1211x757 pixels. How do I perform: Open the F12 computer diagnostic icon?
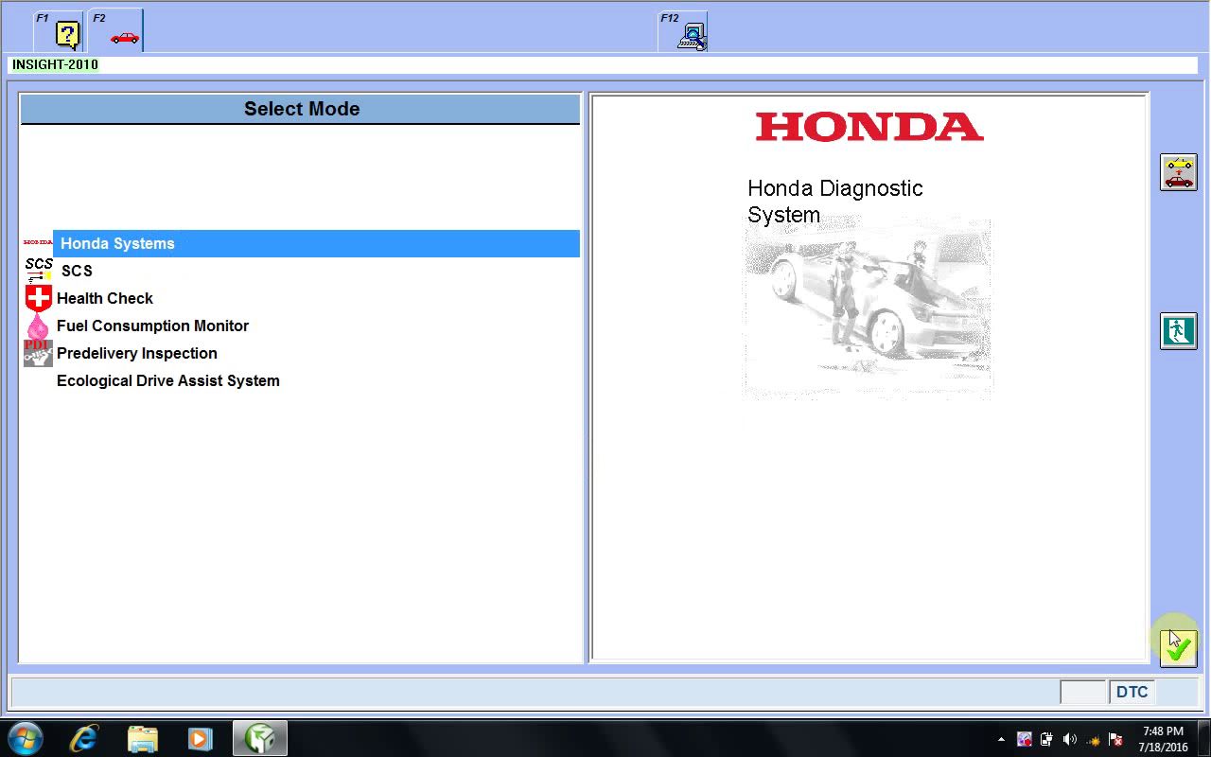pos(692,36)
